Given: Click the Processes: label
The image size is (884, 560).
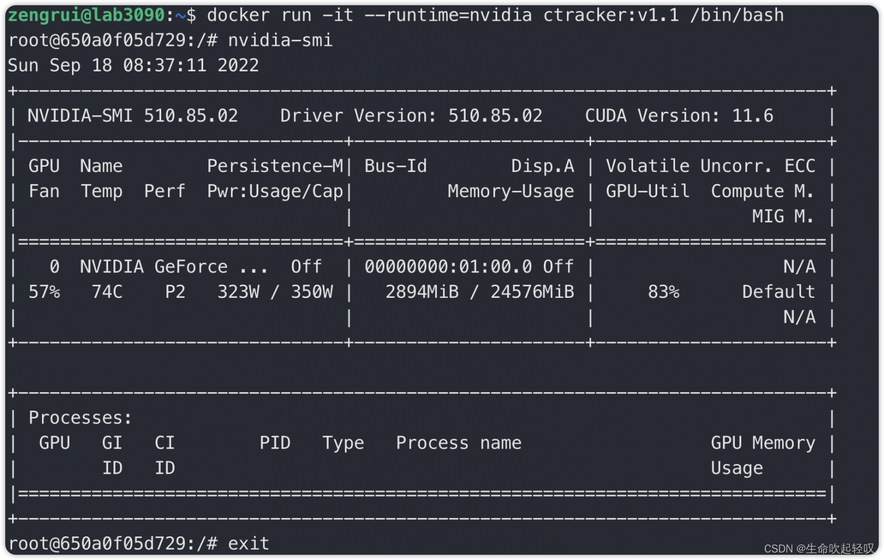Looking at the screenshot, I should pyautogui.click(x=81, y=418).
